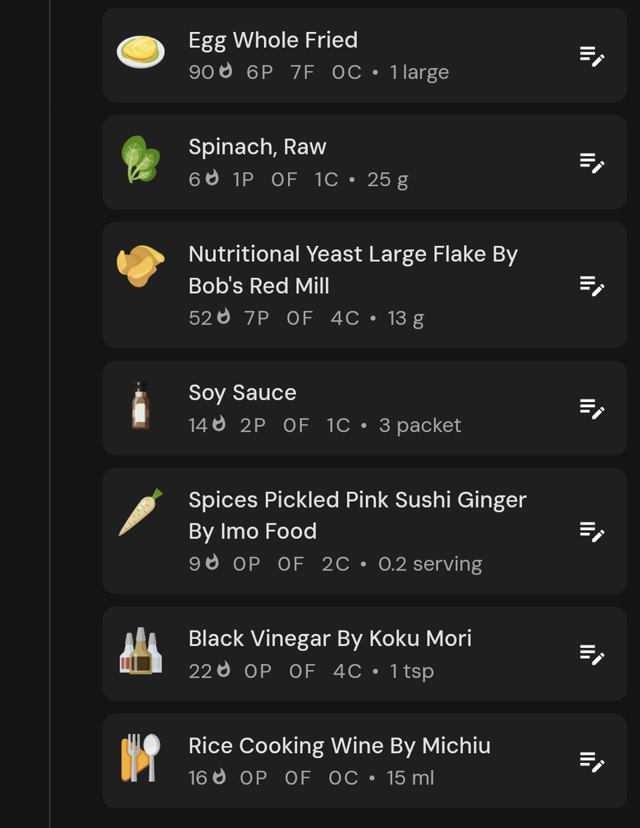Edit Rice Cooking Wine By Michiu entry
This screenshot has width=640, height=828.
coord(592,761)
